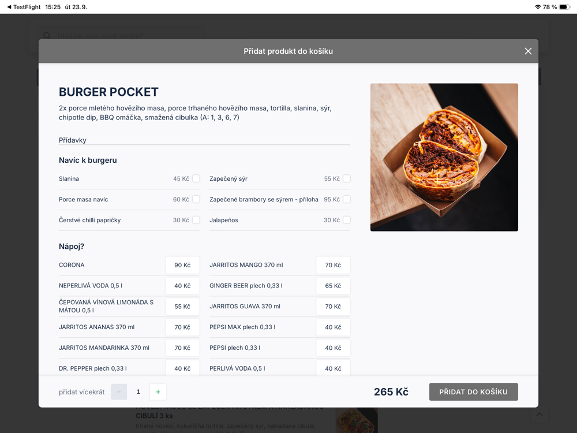Toggle the Jalapeños 30 Kč checkbox
This screenshot has height=433, width=577.
click(x=347, y=220)
